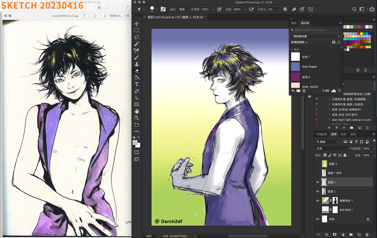
Task: Hide layer 圖層 1 eye icon
Action: pos(318,182)
